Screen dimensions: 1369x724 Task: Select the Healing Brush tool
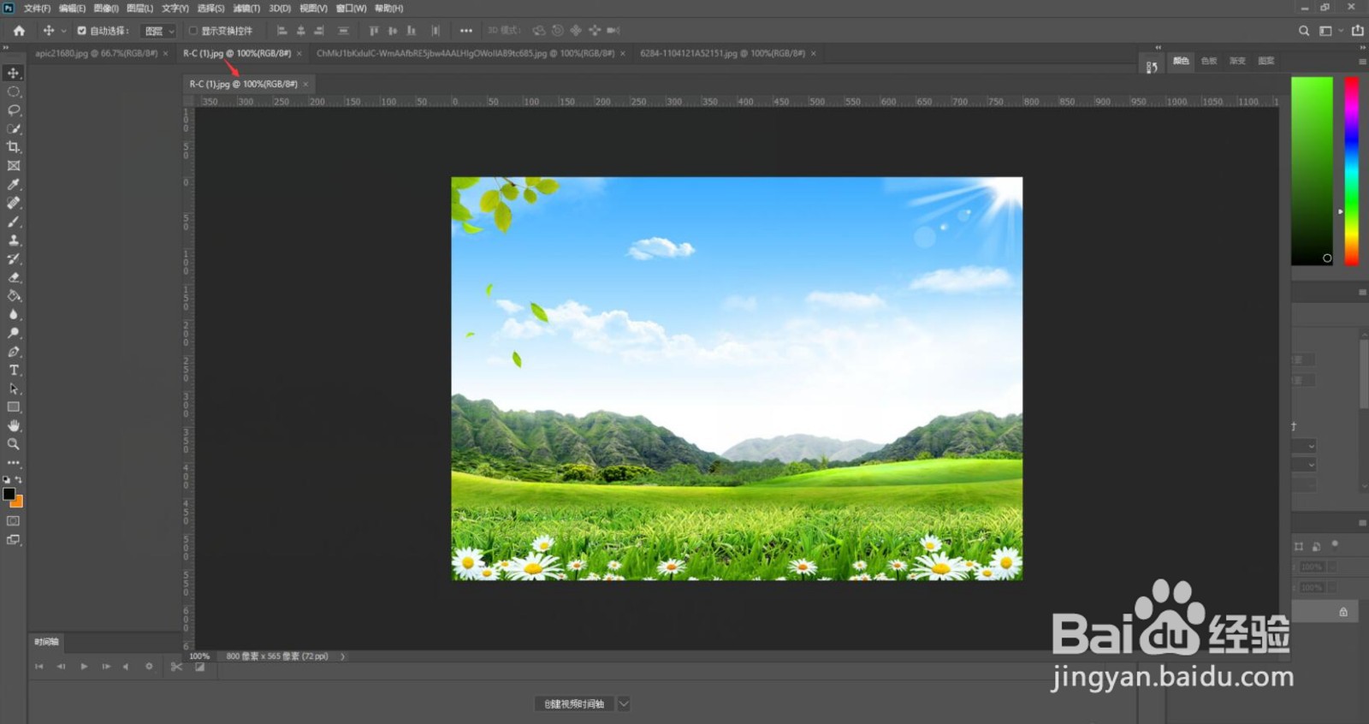(14, 203)
